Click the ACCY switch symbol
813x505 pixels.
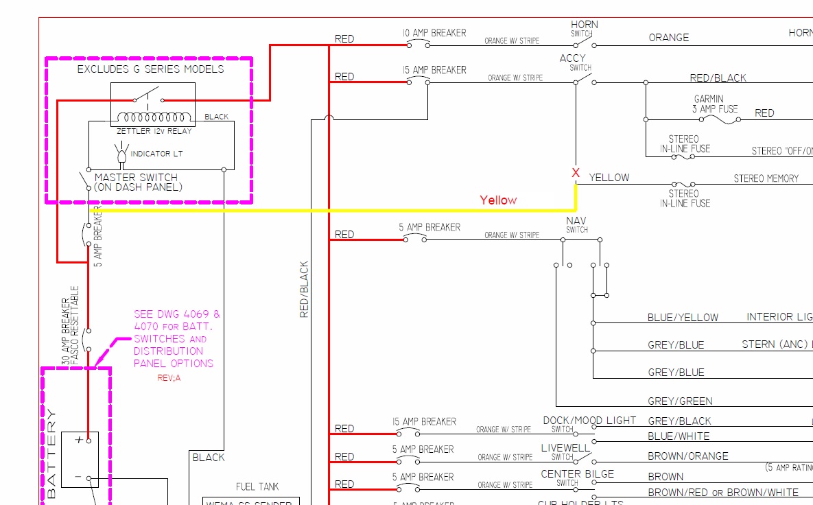[585, 79]
